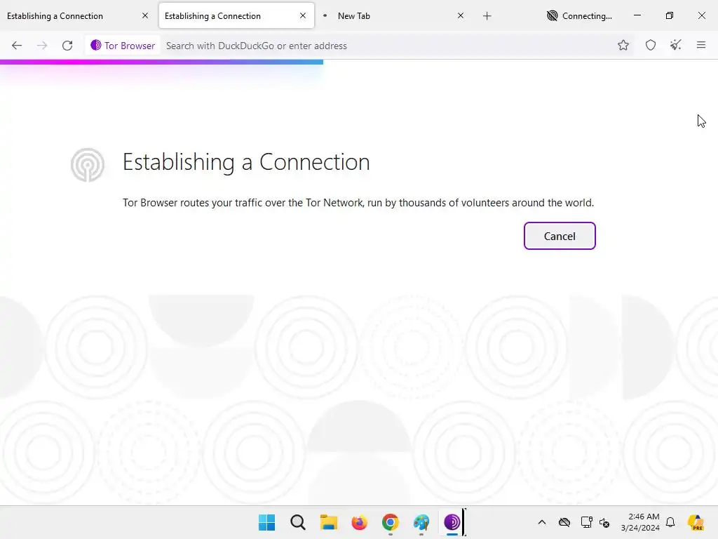Open the Paint app from taskbar
Image resolution: width=718 pixels, height=539 pixels.
(x=421, y=522)
